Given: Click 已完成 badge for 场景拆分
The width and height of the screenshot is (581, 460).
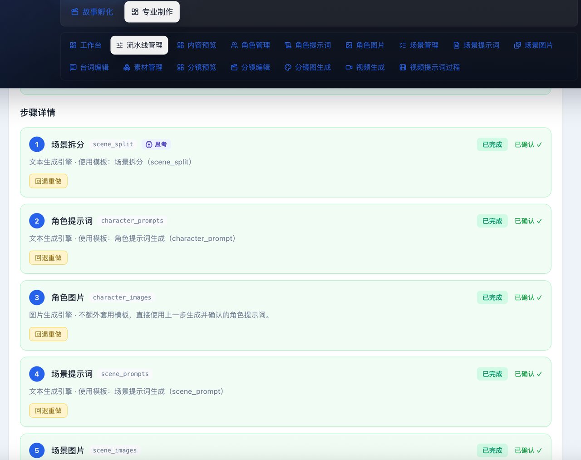Looking at the screenshot, I should click(492, 144).
